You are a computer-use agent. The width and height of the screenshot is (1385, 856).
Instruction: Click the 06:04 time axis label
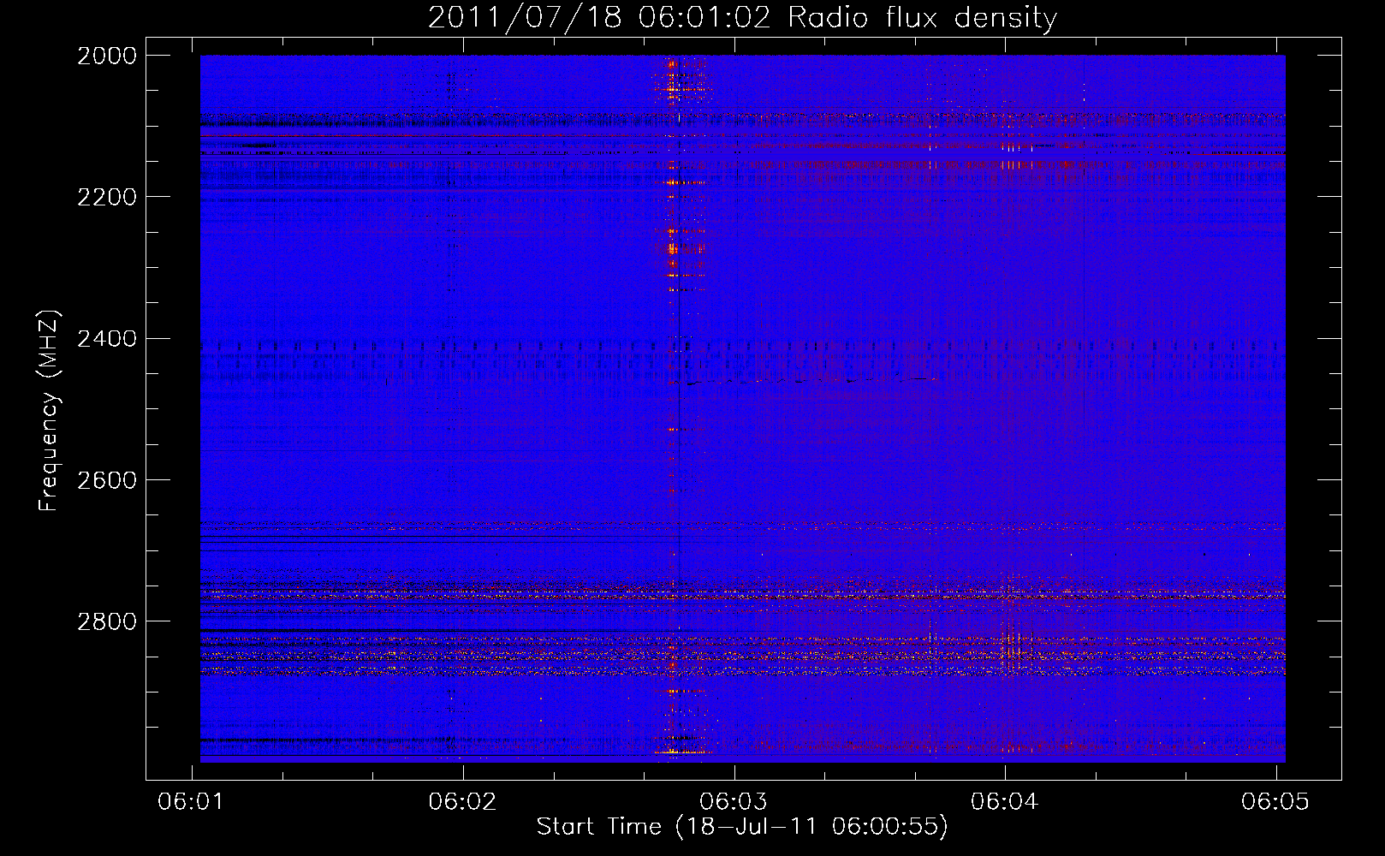click(1005, 801)
